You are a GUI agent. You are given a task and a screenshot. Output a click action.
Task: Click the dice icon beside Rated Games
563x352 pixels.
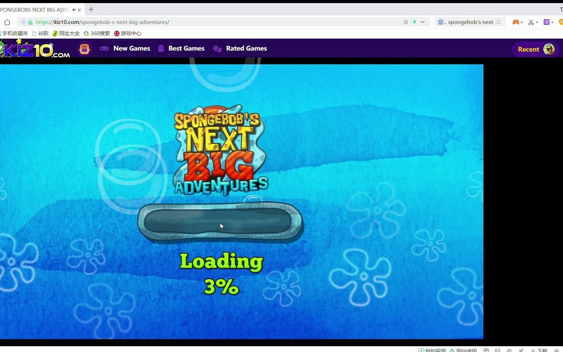(217, 48)
